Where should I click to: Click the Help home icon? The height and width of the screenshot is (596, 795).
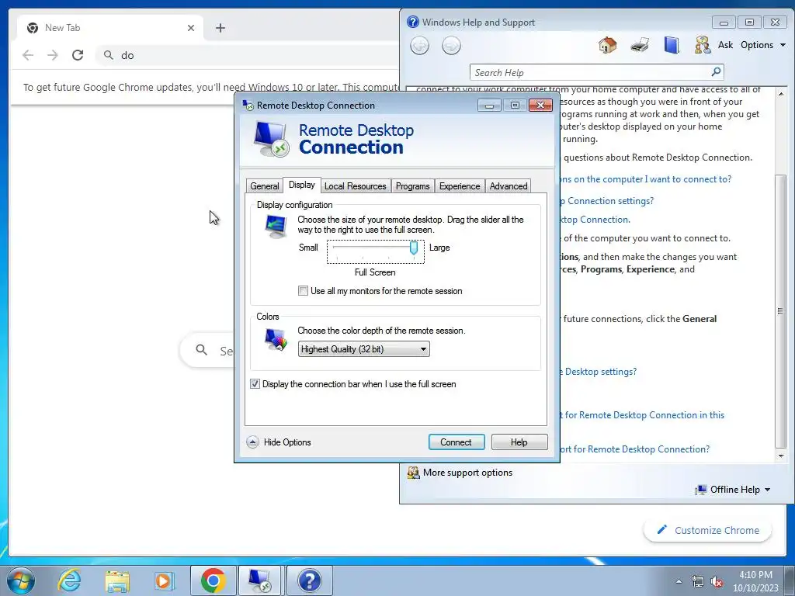pyautogui.click(x=607, y=45)
